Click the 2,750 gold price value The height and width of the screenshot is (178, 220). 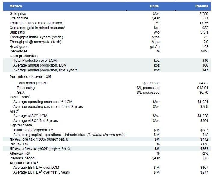click(203, 14)
